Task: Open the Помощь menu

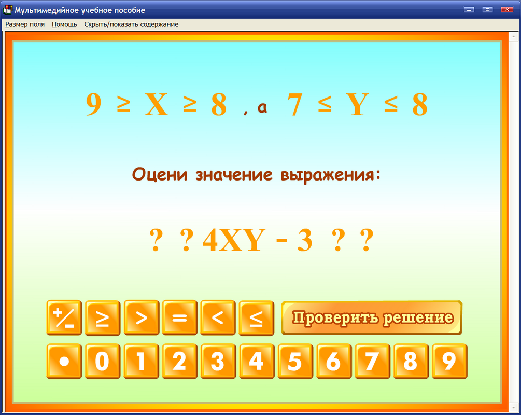Action: click(63, 24)
